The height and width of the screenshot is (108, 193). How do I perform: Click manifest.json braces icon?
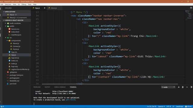(x=9, y=35)
